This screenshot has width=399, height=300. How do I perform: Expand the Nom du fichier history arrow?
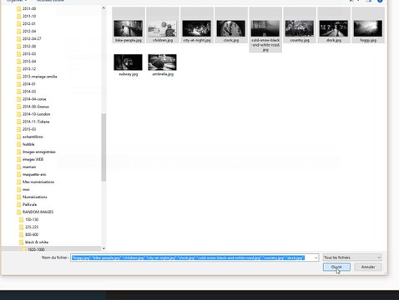tap(316, 257)
